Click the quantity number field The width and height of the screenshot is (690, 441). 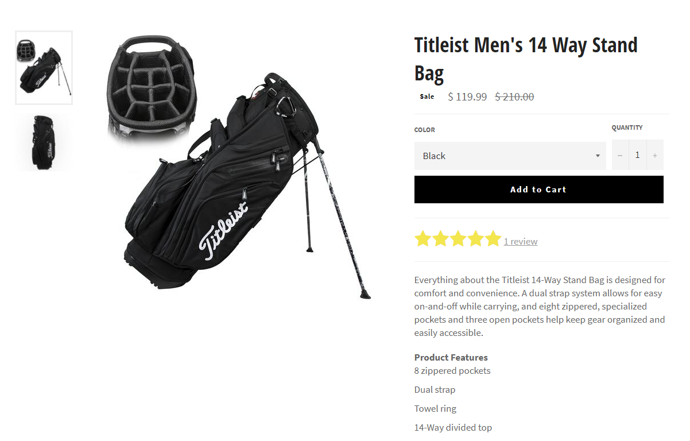(x=637, y=156)
